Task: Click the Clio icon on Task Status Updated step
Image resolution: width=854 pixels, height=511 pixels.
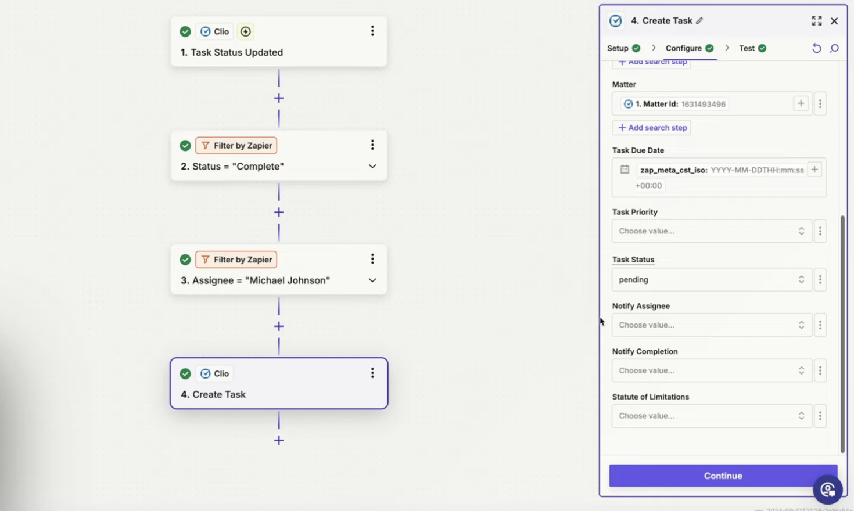Action: pyautogui.click(x=206, y=31)
